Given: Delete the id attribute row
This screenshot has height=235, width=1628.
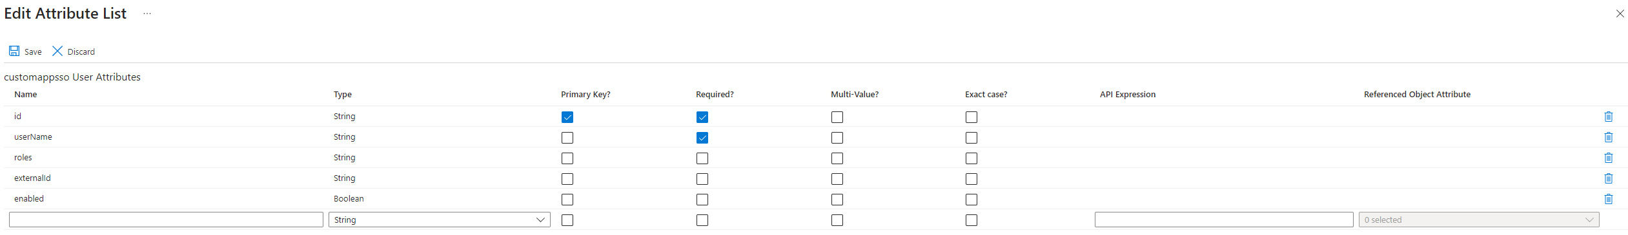Looking at the screenshot, I should 1608,117.
